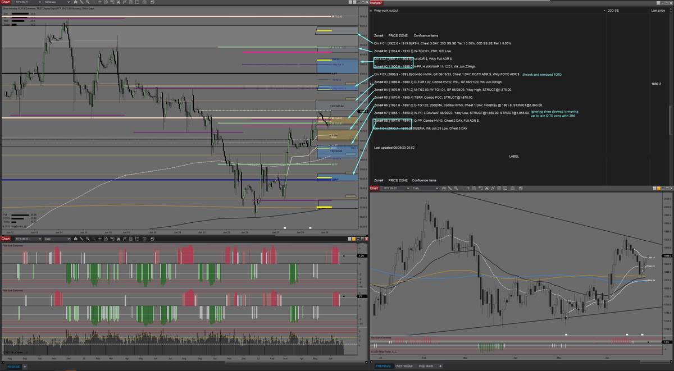Click the 'Shrank and removed FOTO' annotation
Screen dimensions: 674x371
(541, 75)
